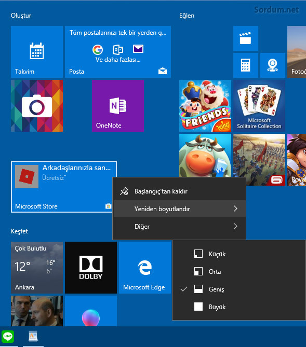Choose Küçük tile size
This screenshot has width=306, height=347.
pyautogui.click(x=240, y=254)
